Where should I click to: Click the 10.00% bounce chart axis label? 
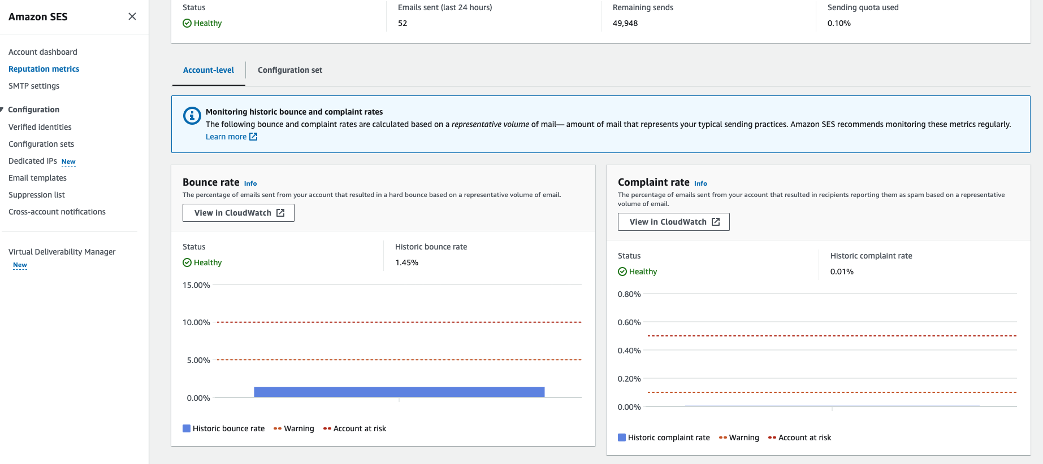tap(196, 322)
